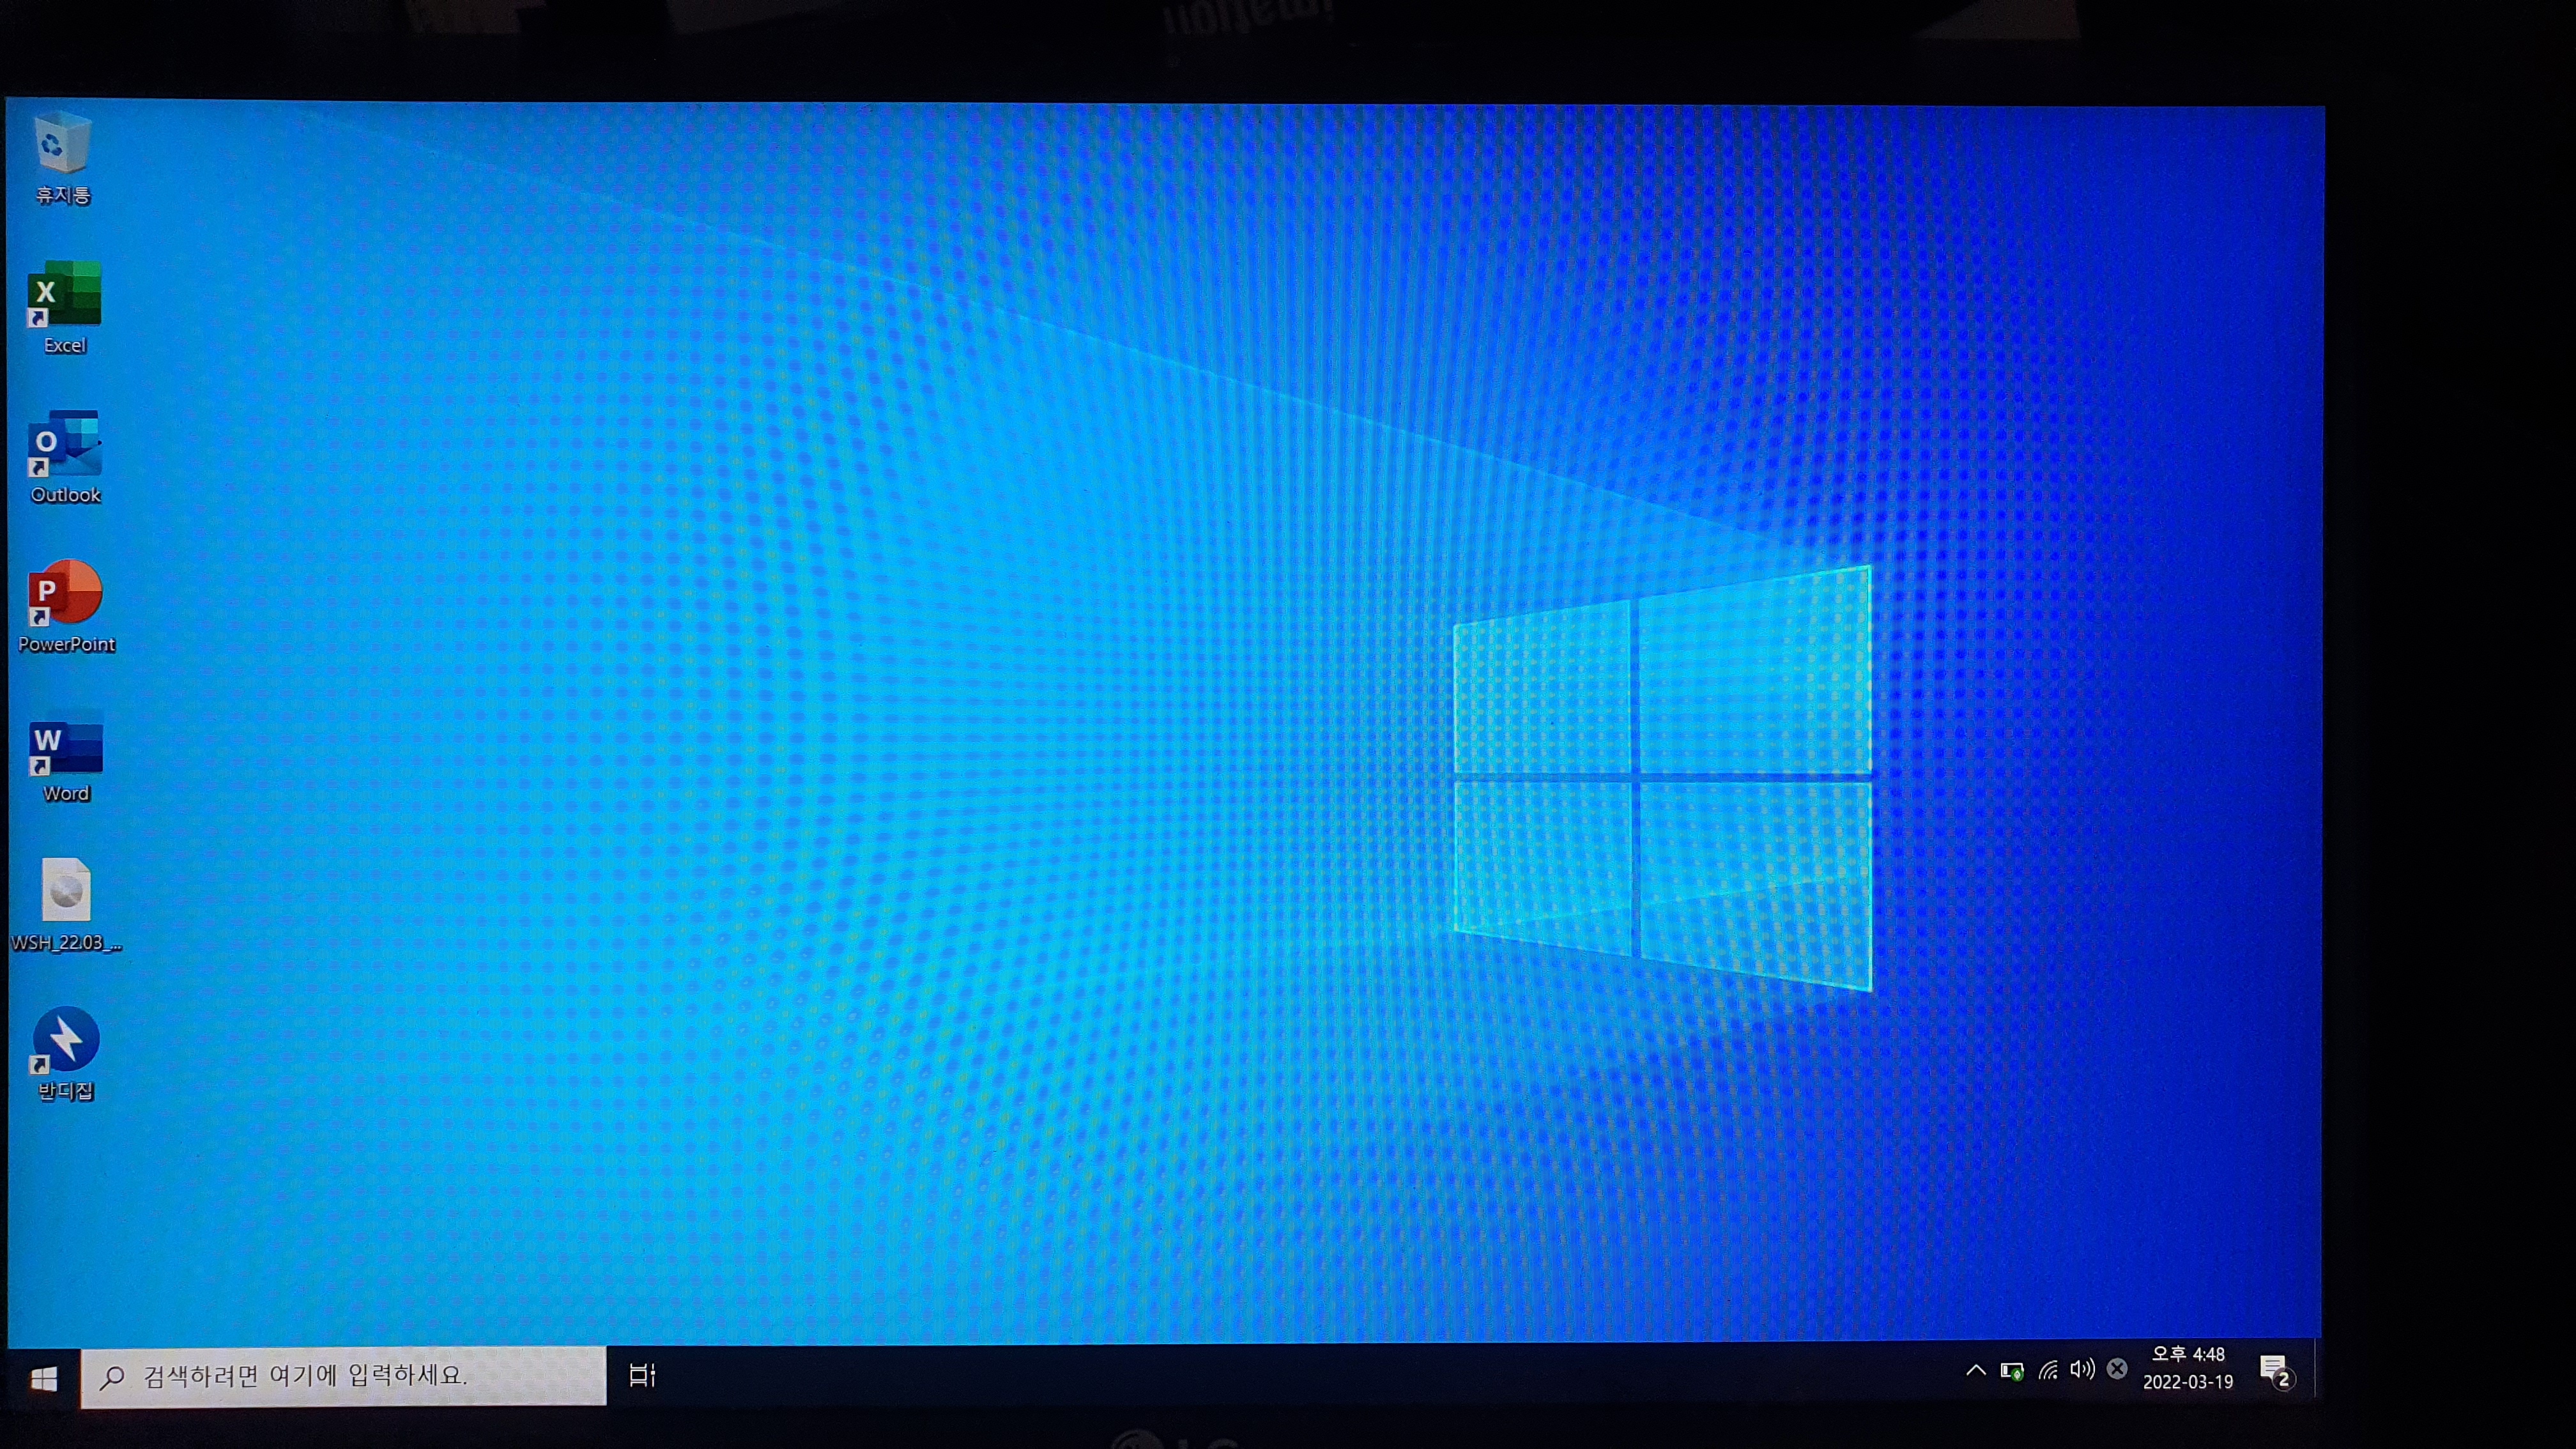Screen dimensions: 2576x1449
Task: Open the clock showing 오후 4:48
Action: (x=2188, y=1367)
